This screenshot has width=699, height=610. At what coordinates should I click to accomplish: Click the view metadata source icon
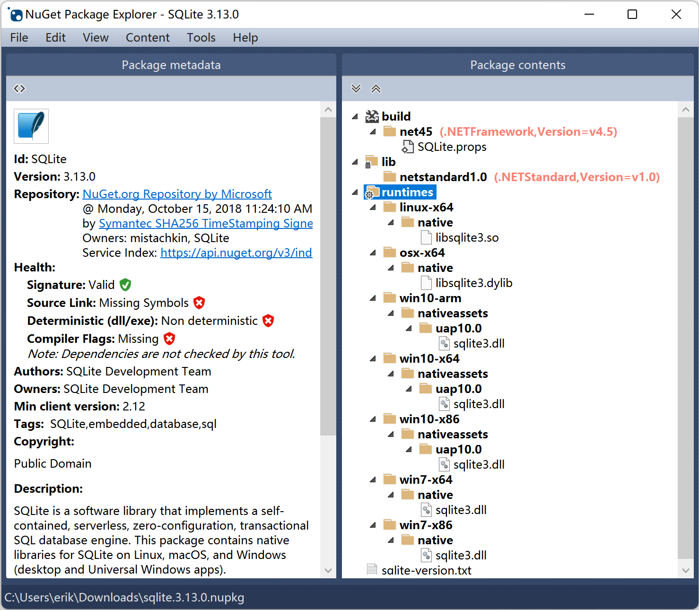[19, 88]
